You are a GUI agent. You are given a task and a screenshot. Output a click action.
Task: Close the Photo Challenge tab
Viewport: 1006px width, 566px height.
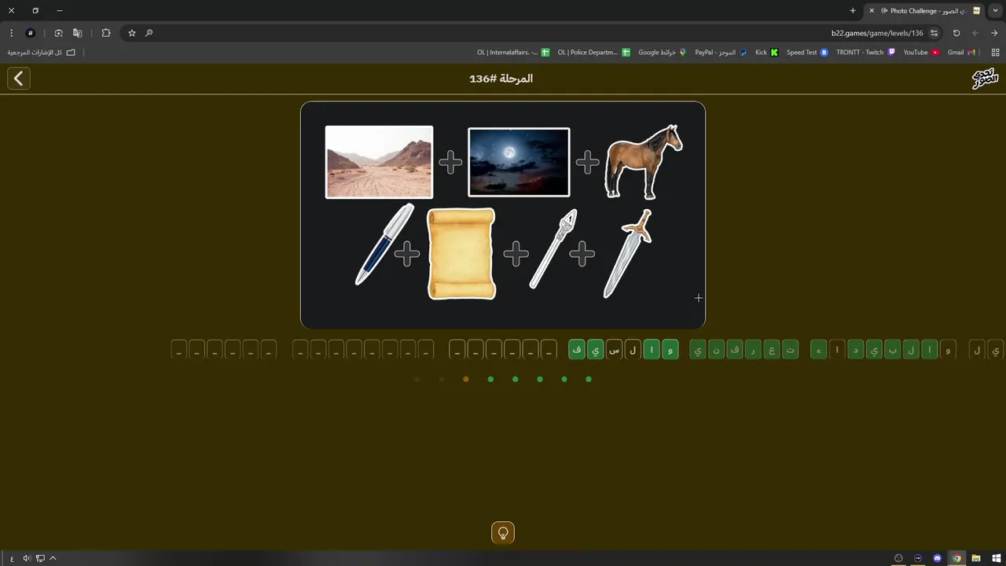pyautogui.click(x=872, y=11)
